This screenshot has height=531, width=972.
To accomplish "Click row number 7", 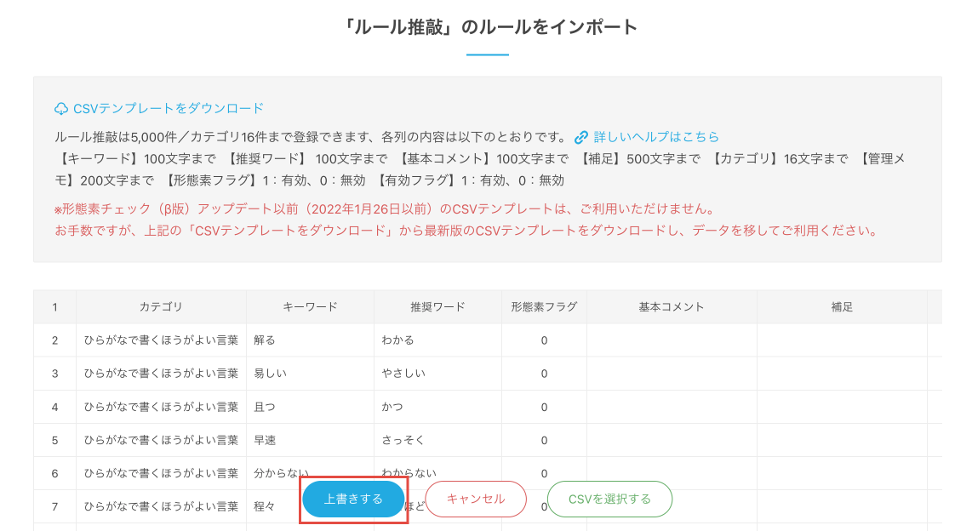I will point(54,506).
